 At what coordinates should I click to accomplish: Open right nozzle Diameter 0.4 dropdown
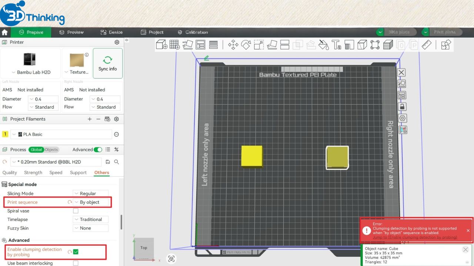[105, 99]
